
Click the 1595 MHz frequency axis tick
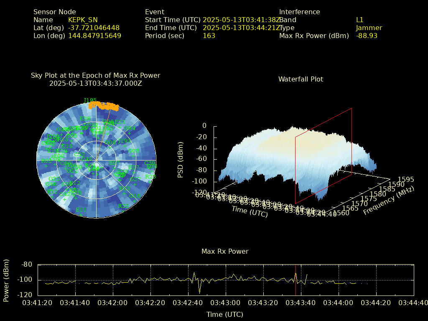(x=406, y=179)
